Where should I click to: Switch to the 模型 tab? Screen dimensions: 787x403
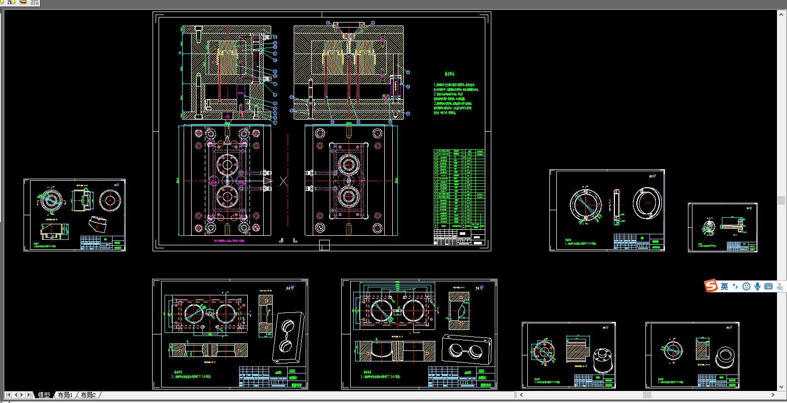point(44,395)
